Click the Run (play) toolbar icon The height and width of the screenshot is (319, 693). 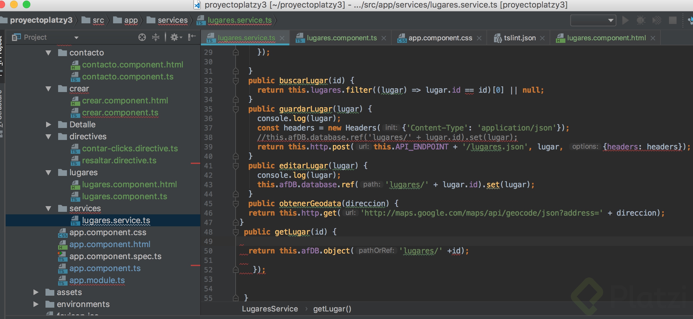[625, 20]
